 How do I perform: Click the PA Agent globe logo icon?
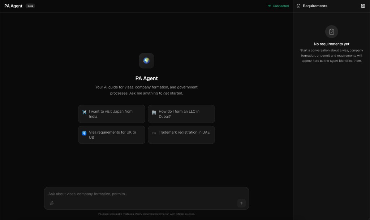pyautogui.click(x=146, y=60)
